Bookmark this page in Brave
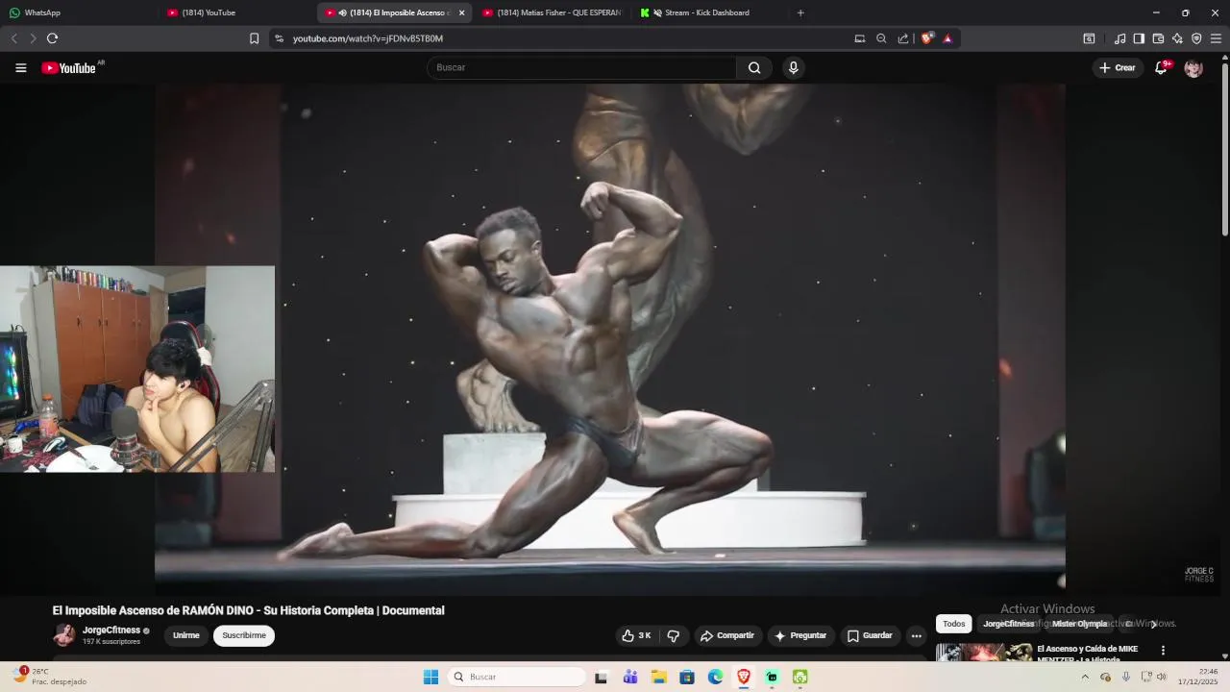This screenshot has width=1230, height=692. pos(254,38)
